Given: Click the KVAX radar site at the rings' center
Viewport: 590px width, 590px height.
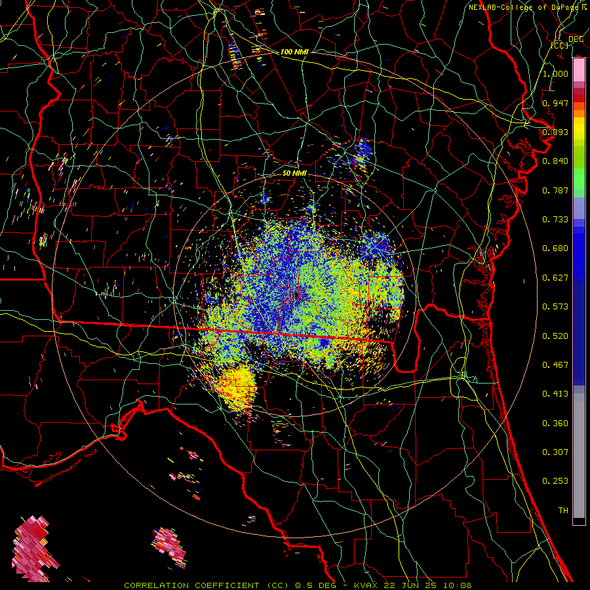Looking at the screenshot, I should click(295, 295).
